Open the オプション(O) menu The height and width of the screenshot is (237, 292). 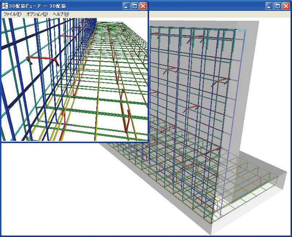point(37,14)
